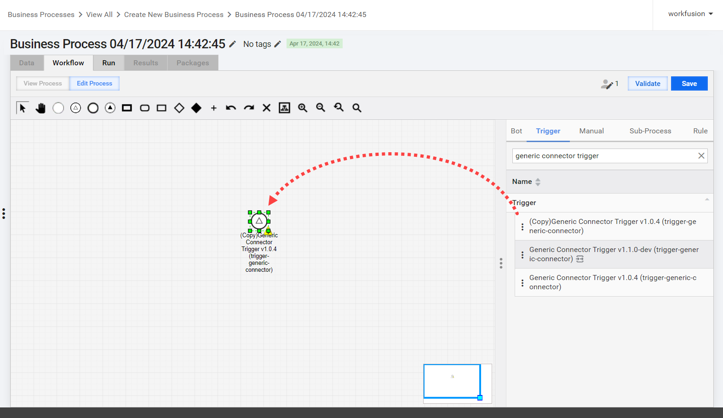
Task: Click the auto-layout diagram icon
Action: (x=285, y=108)
